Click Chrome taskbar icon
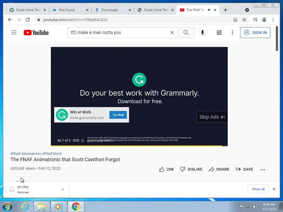 click(x=76, y=206)
